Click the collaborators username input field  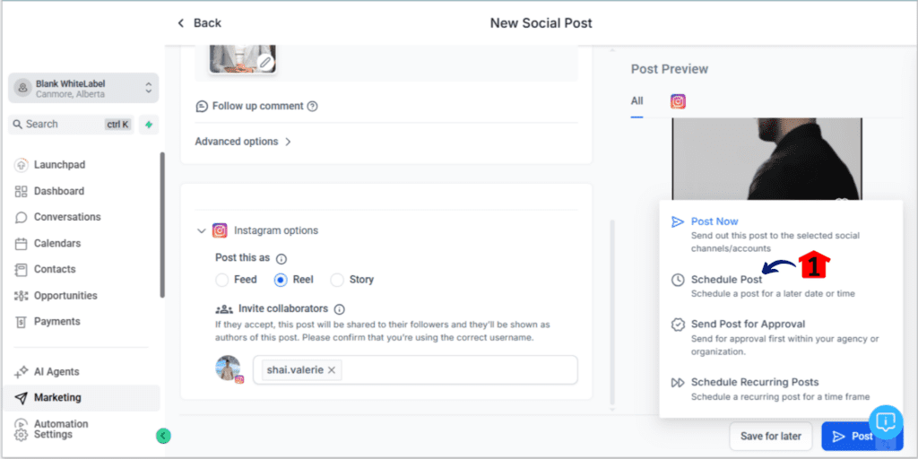415,370
